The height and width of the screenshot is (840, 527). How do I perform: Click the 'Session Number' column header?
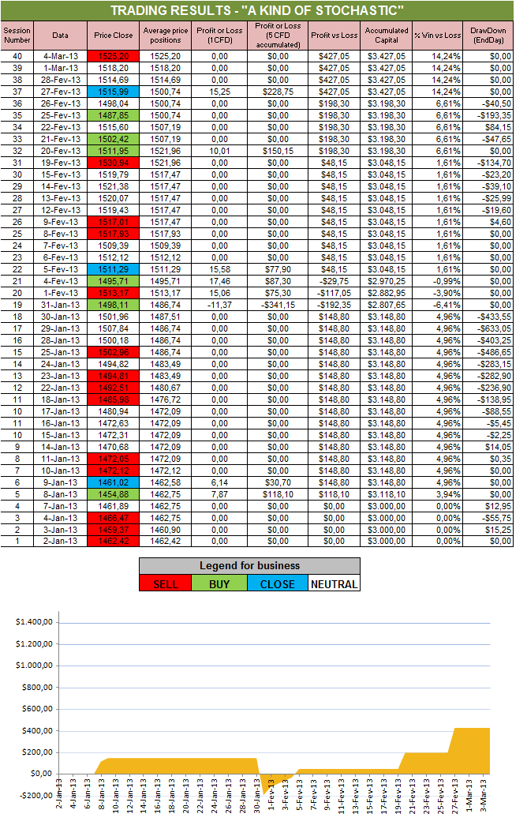17,36
